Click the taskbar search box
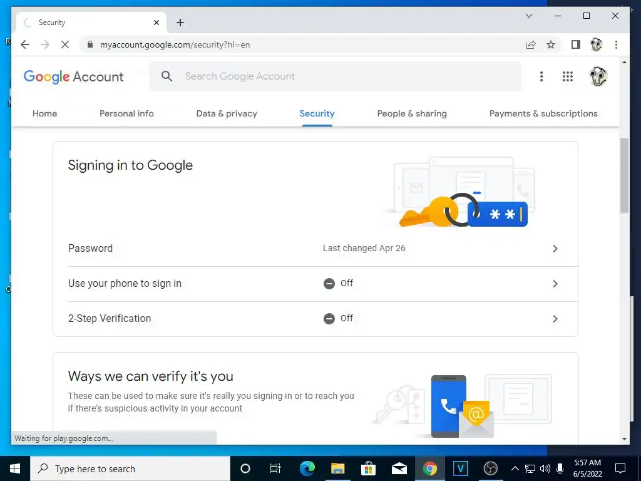 (130, 468)
